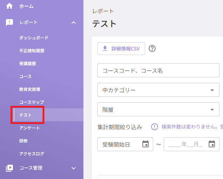Screen dimensions: 223x179
Task: Click the download arrow icon
Action: (105, 48)
